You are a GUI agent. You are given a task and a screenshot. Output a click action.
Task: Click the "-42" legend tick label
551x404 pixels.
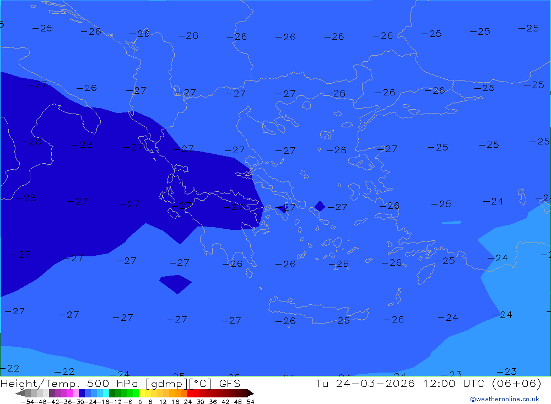[x=53, y=402]
